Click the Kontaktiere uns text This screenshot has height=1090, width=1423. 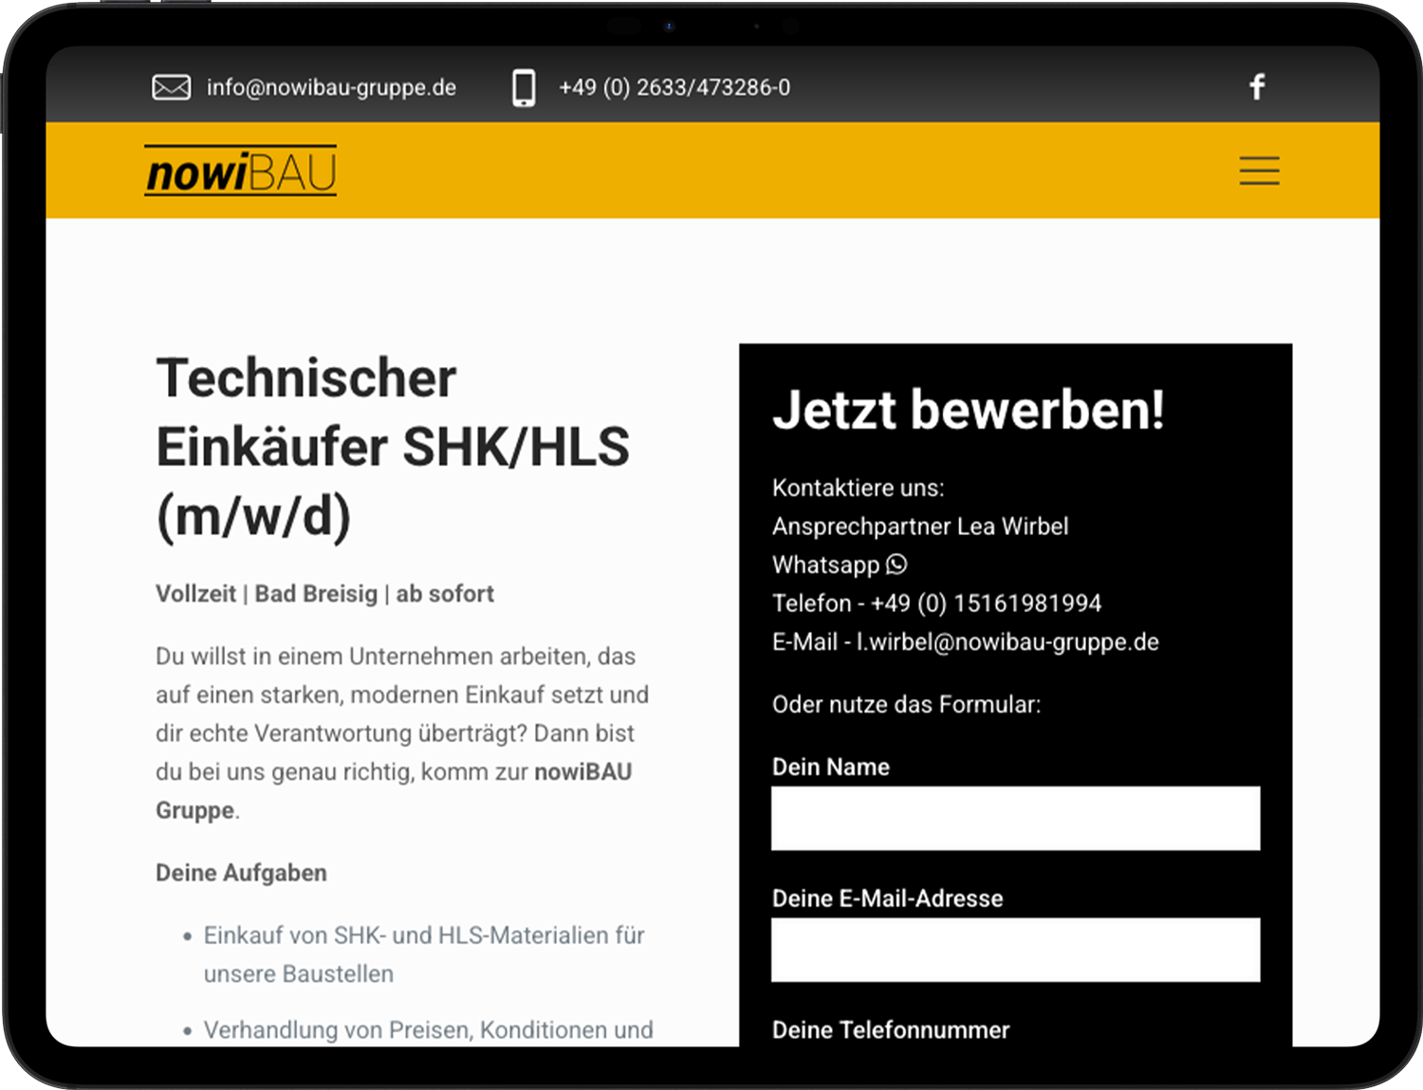pyautogui.click(x=859, y=489)
